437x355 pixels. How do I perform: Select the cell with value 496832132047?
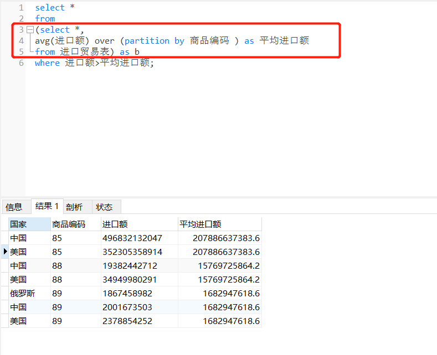140,238
